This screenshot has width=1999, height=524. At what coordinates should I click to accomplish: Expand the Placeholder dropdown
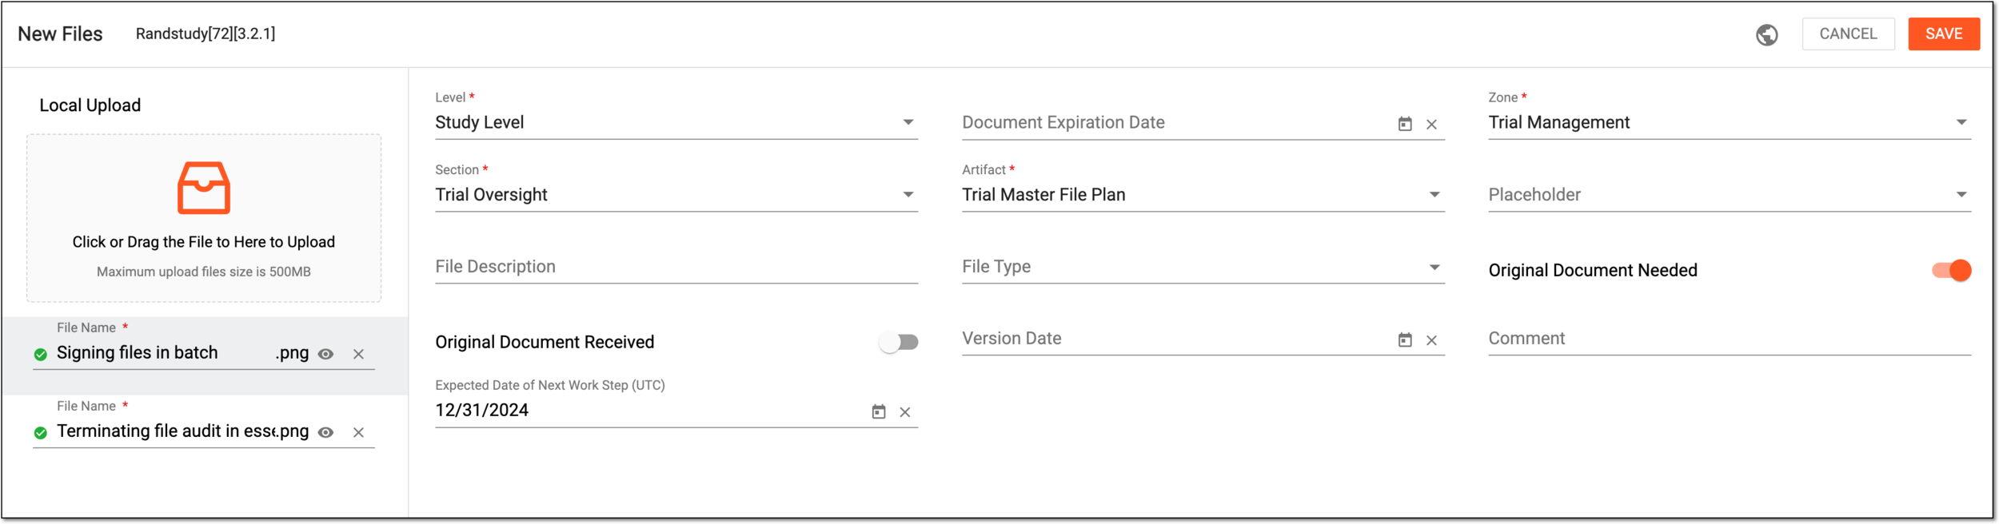(1730, 195)
